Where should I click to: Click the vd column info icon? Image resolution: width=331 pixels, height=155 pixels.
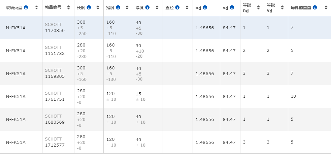pyautogui.click(x=232, y=8)
